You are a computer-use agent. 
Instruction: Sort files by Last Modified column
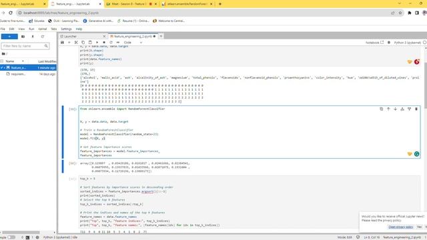(x=47, y=61)
